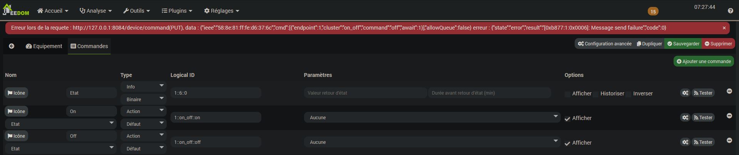Open the Aucune dropdown for On command

[x=432, y=118]
